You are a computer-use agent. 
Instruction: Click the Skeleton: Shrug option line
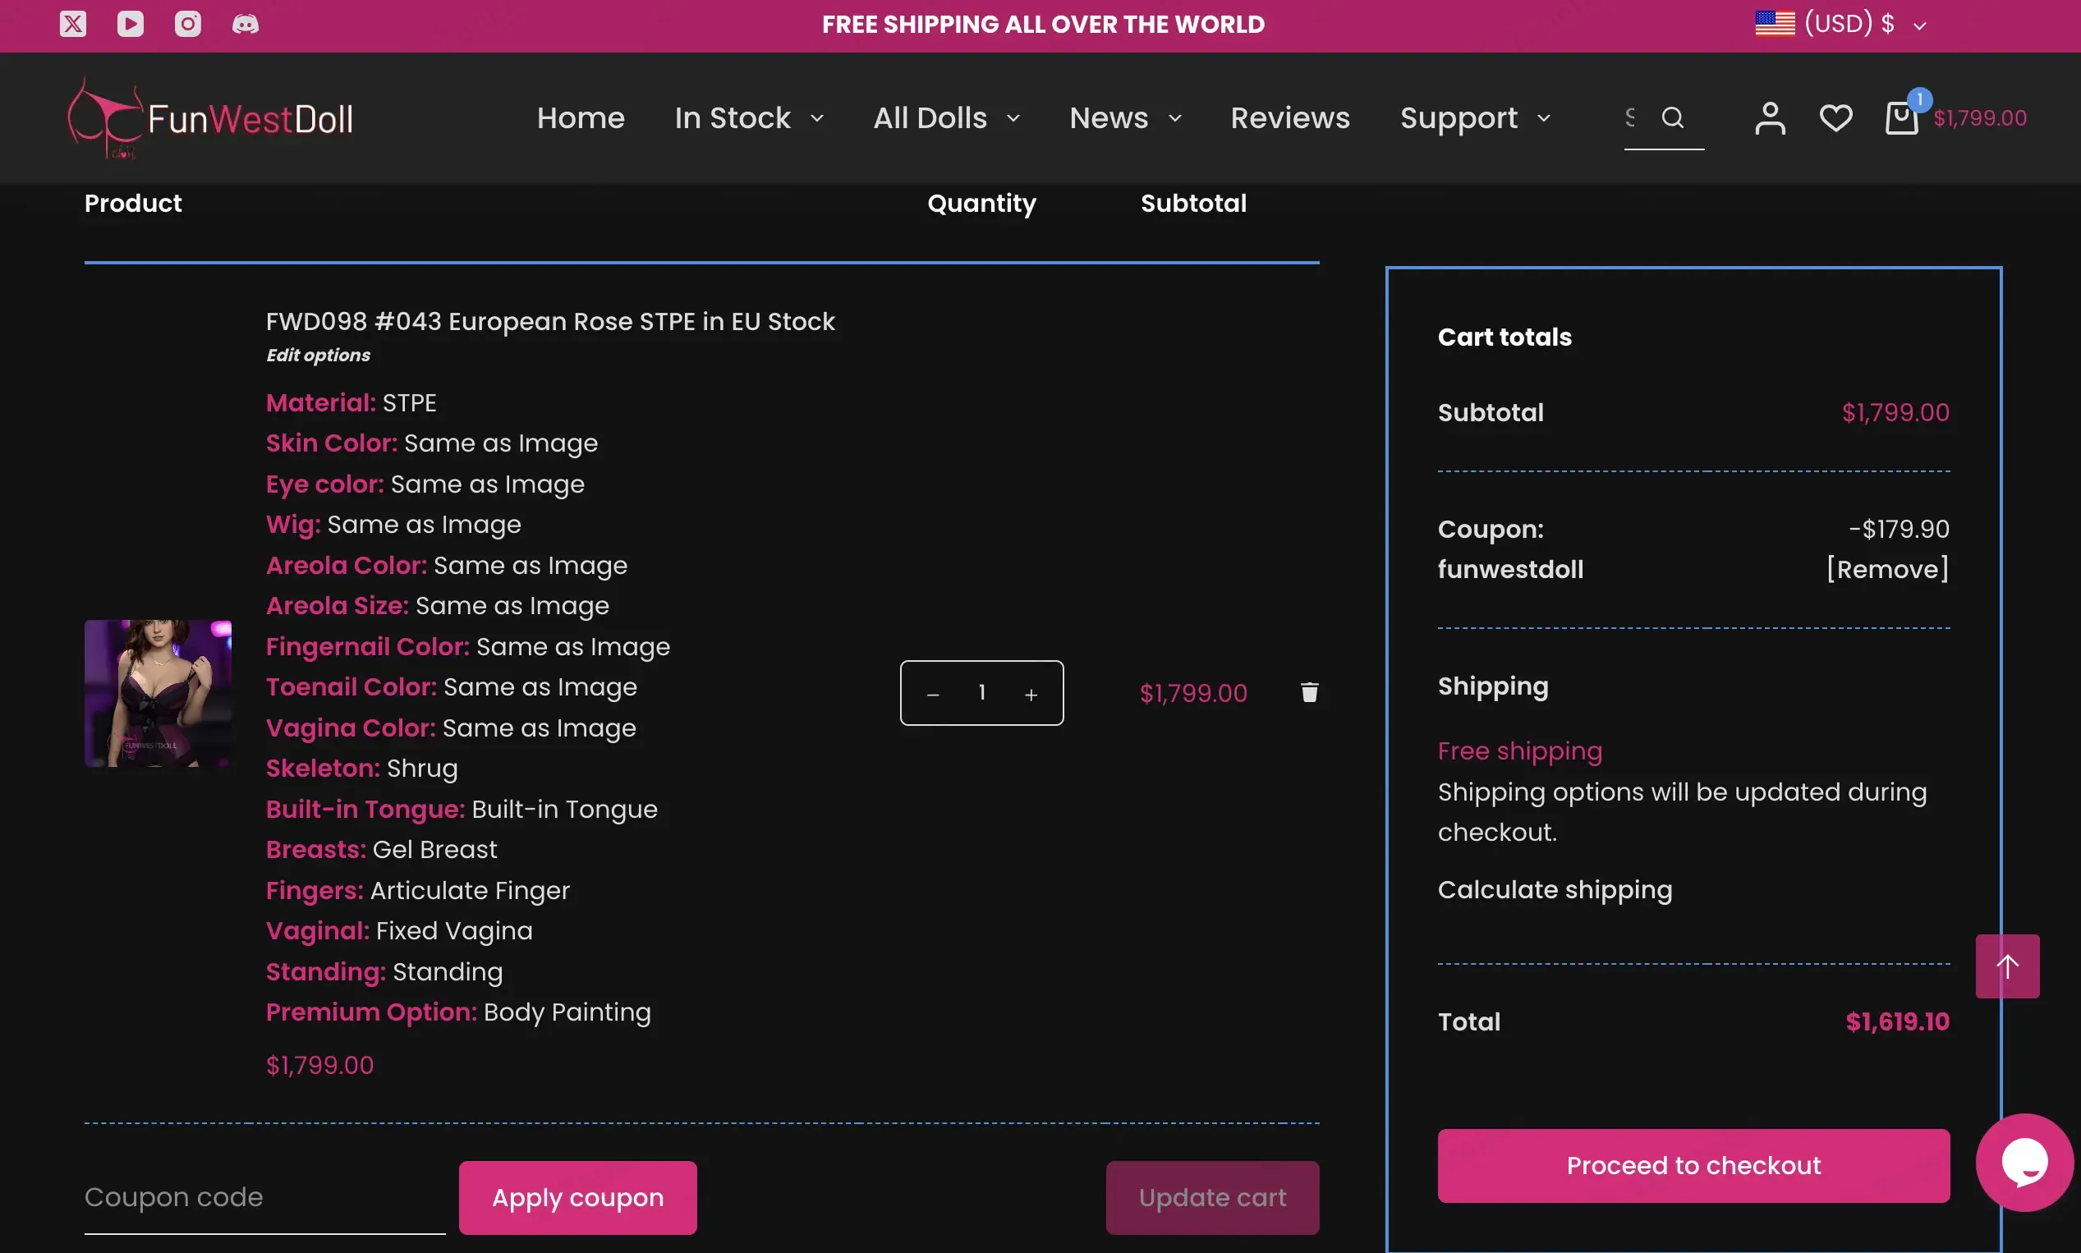pos(361,769)
